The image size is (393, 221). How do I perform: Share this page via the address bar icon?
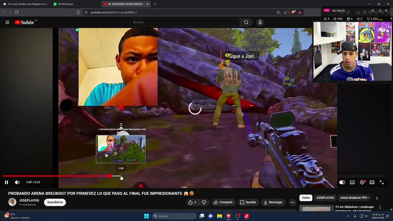coord(286,12)
